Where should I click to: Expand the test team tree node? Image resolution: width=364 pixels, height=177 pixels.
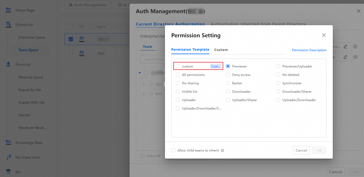click(x=144, y=94)
